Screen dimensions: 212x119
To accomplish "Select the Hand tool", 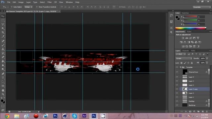I will point(3,90).
